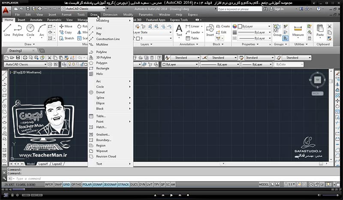
Task: Click the Linear dimension icon
Action: pos(188,26)
